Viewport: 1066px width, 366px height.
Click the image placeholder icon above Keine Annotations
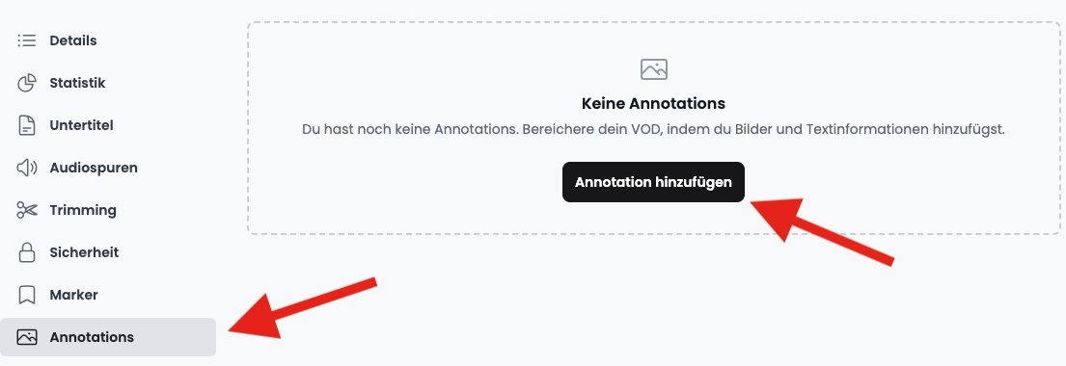pos(653,69)
